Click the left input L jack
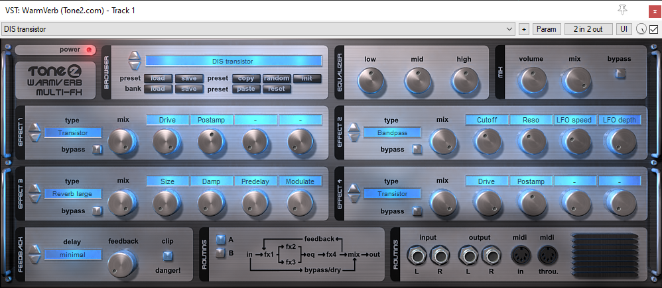 click(x=417, y=256)
